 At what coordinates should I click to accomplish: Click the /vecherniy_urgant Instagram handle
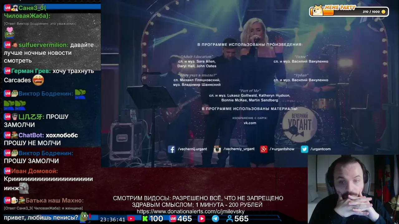[x=239, y=149]
